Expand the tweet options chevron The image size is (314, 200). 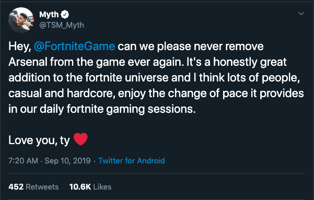point(301,14)
